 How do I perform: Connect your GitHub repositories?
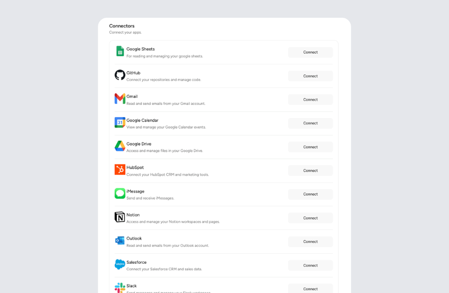[310, 76]
